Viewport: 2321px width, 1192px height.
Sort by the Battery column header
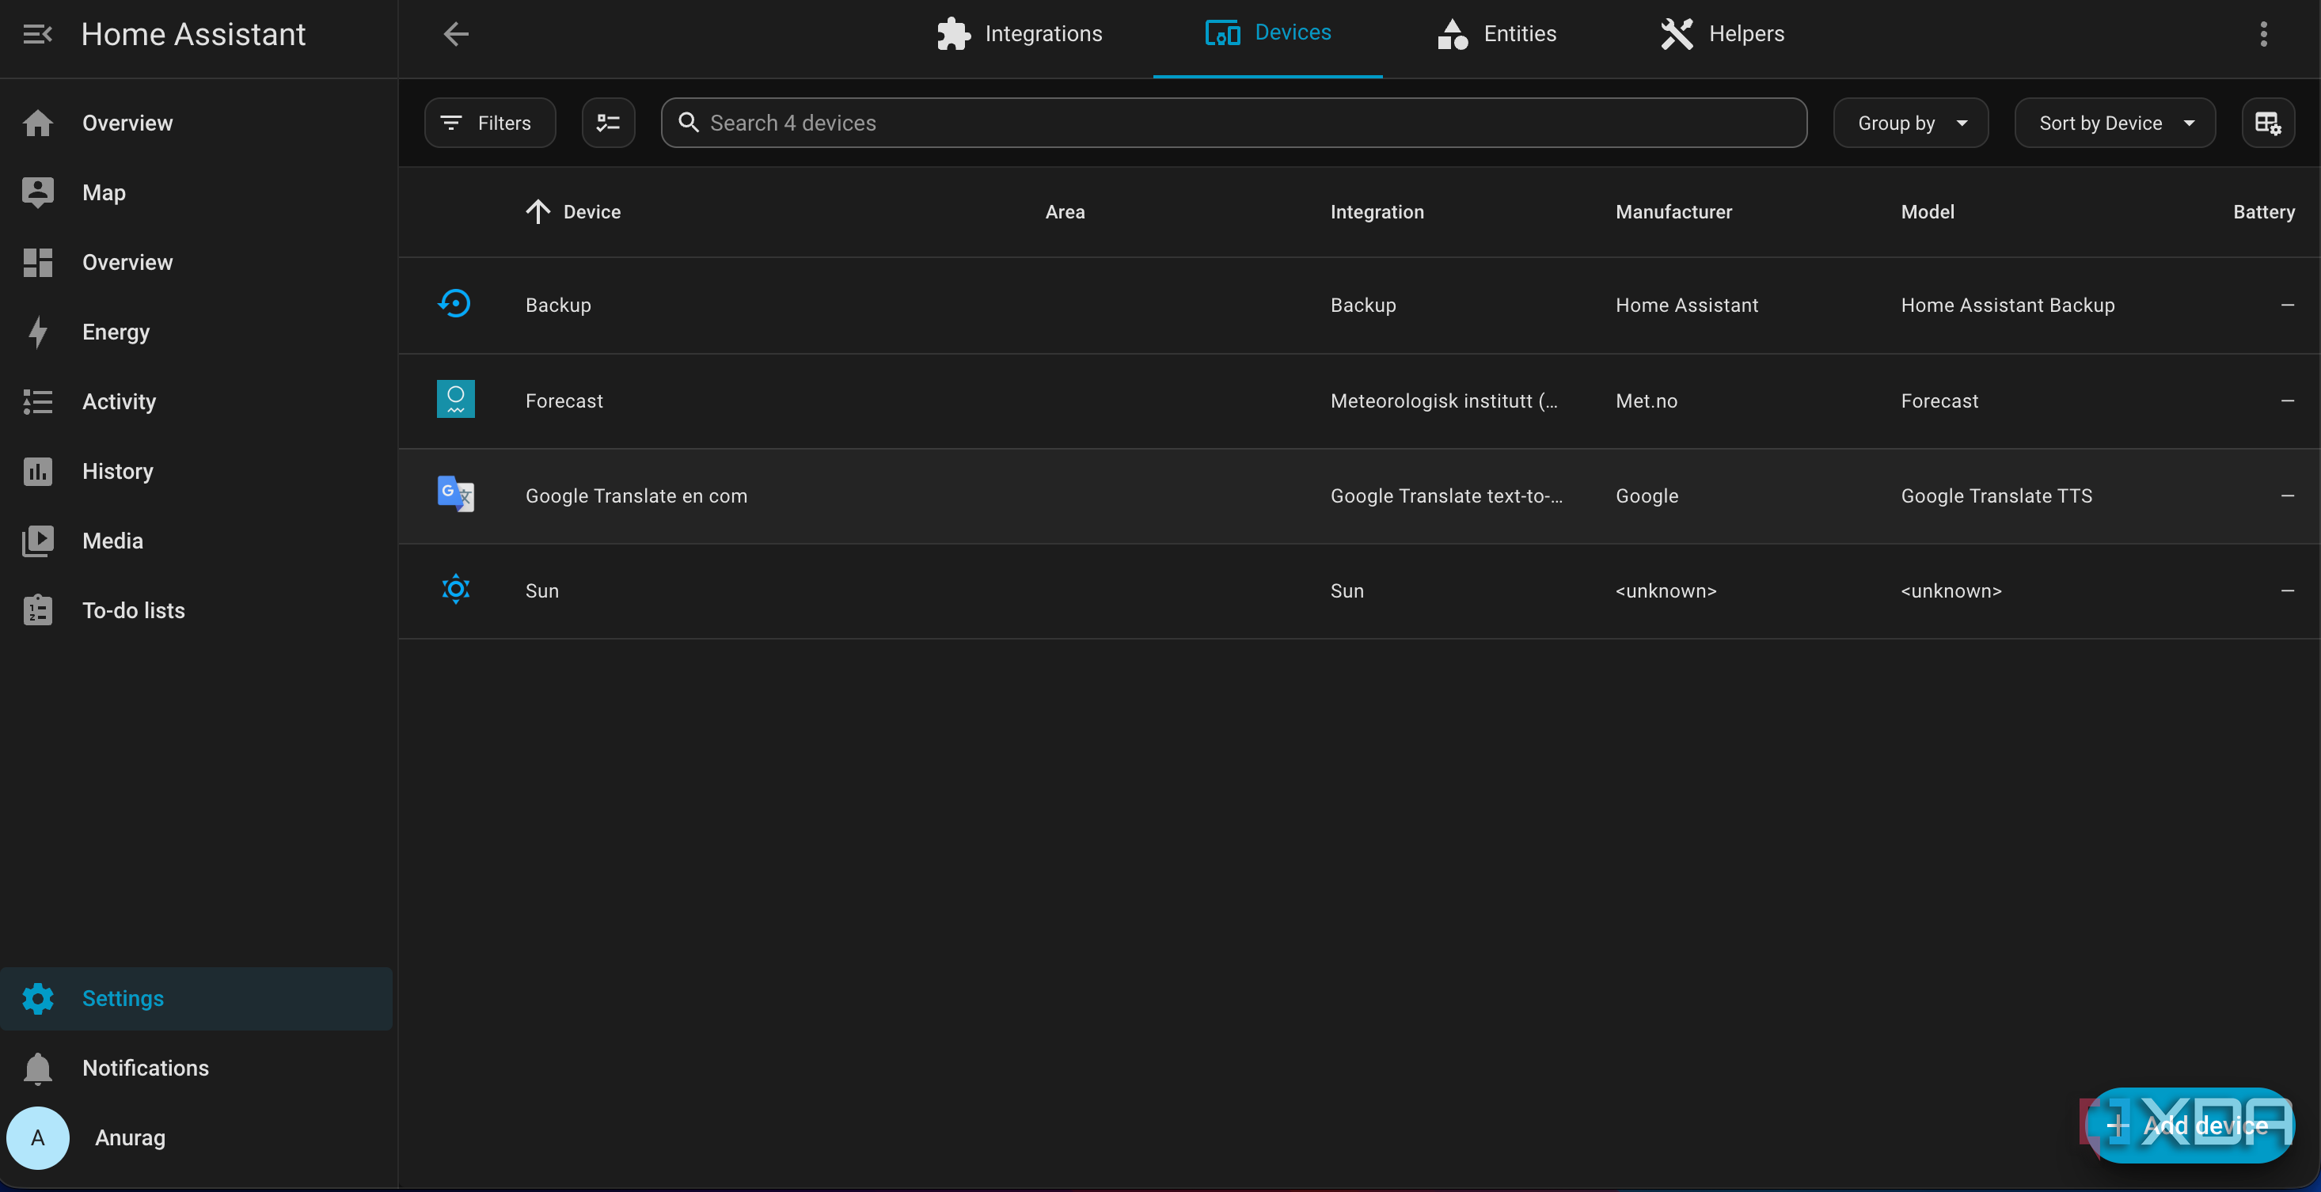click(x=2262, y=212)
